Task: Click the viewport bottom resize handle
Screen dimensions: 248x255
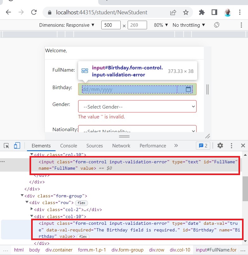Action: [124, 136]
